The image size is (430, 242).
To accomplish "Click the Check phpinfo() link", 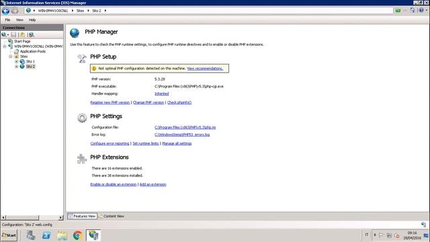I will 179,103.
